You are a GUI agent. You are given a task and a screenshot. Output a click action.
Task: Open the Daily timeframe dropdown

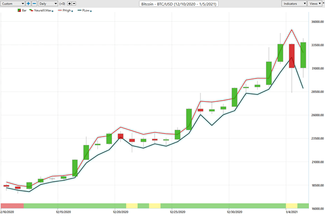click(48, 4)
